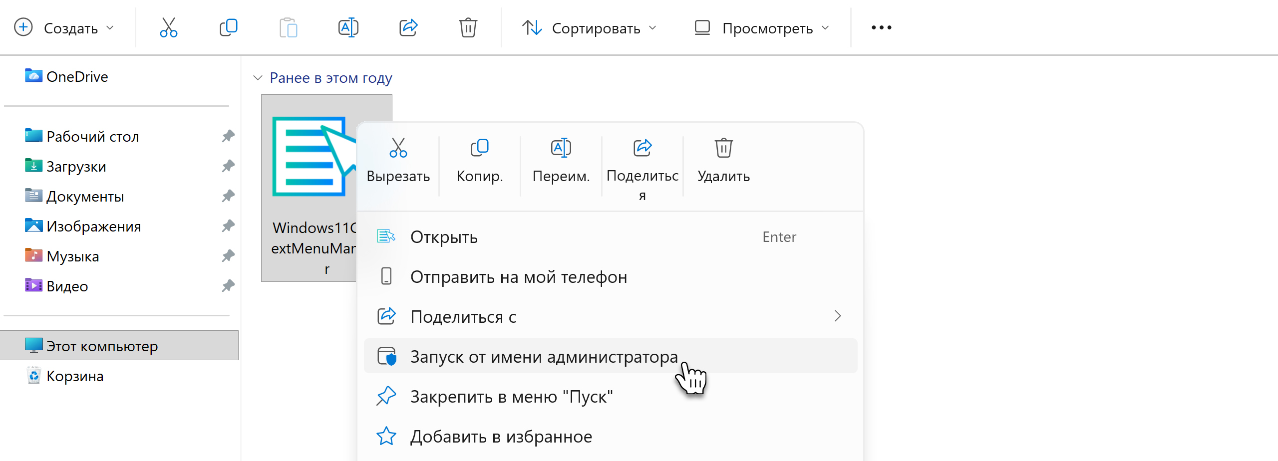1278x461 pixels.
Task: Unpin Рабочий стол via its pin icon
Action: (x=228, y=136)
